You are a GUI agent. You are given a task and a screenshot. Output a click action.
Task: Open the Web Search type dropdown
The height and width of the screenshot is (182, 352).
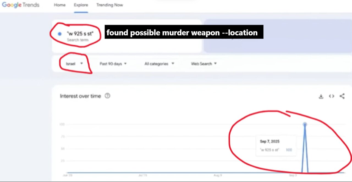click(x=204, y=64)
